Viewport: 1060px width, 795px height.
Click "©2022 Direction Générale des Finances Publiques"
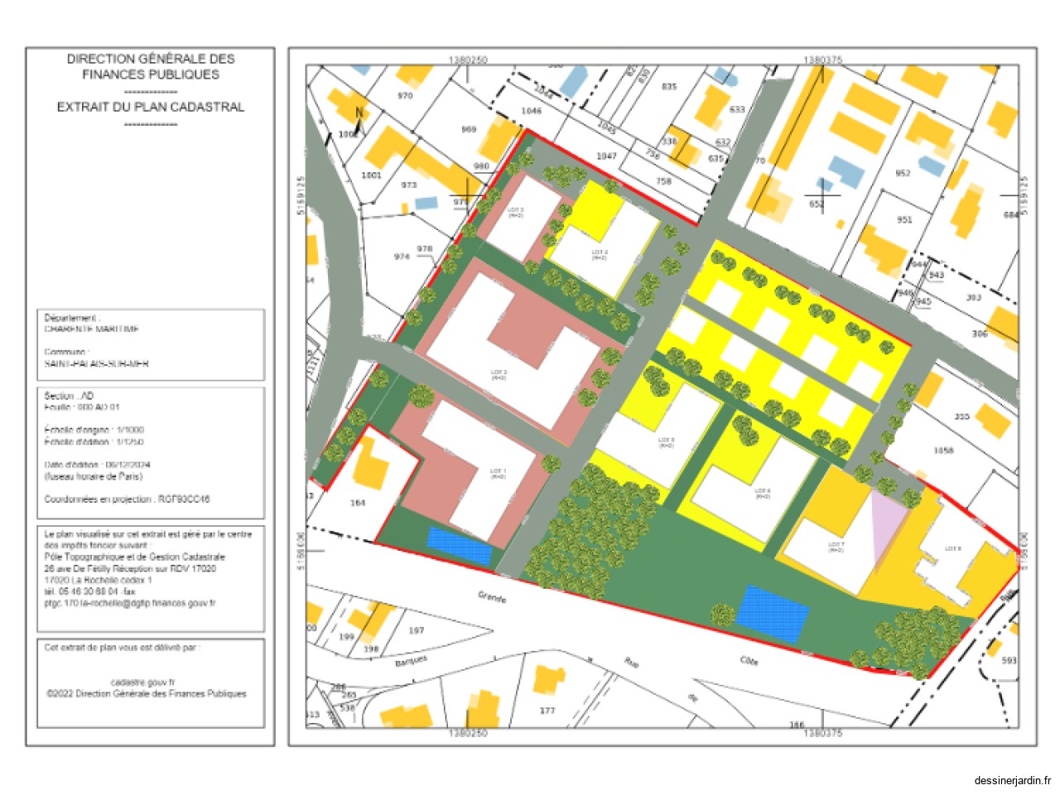146,694
